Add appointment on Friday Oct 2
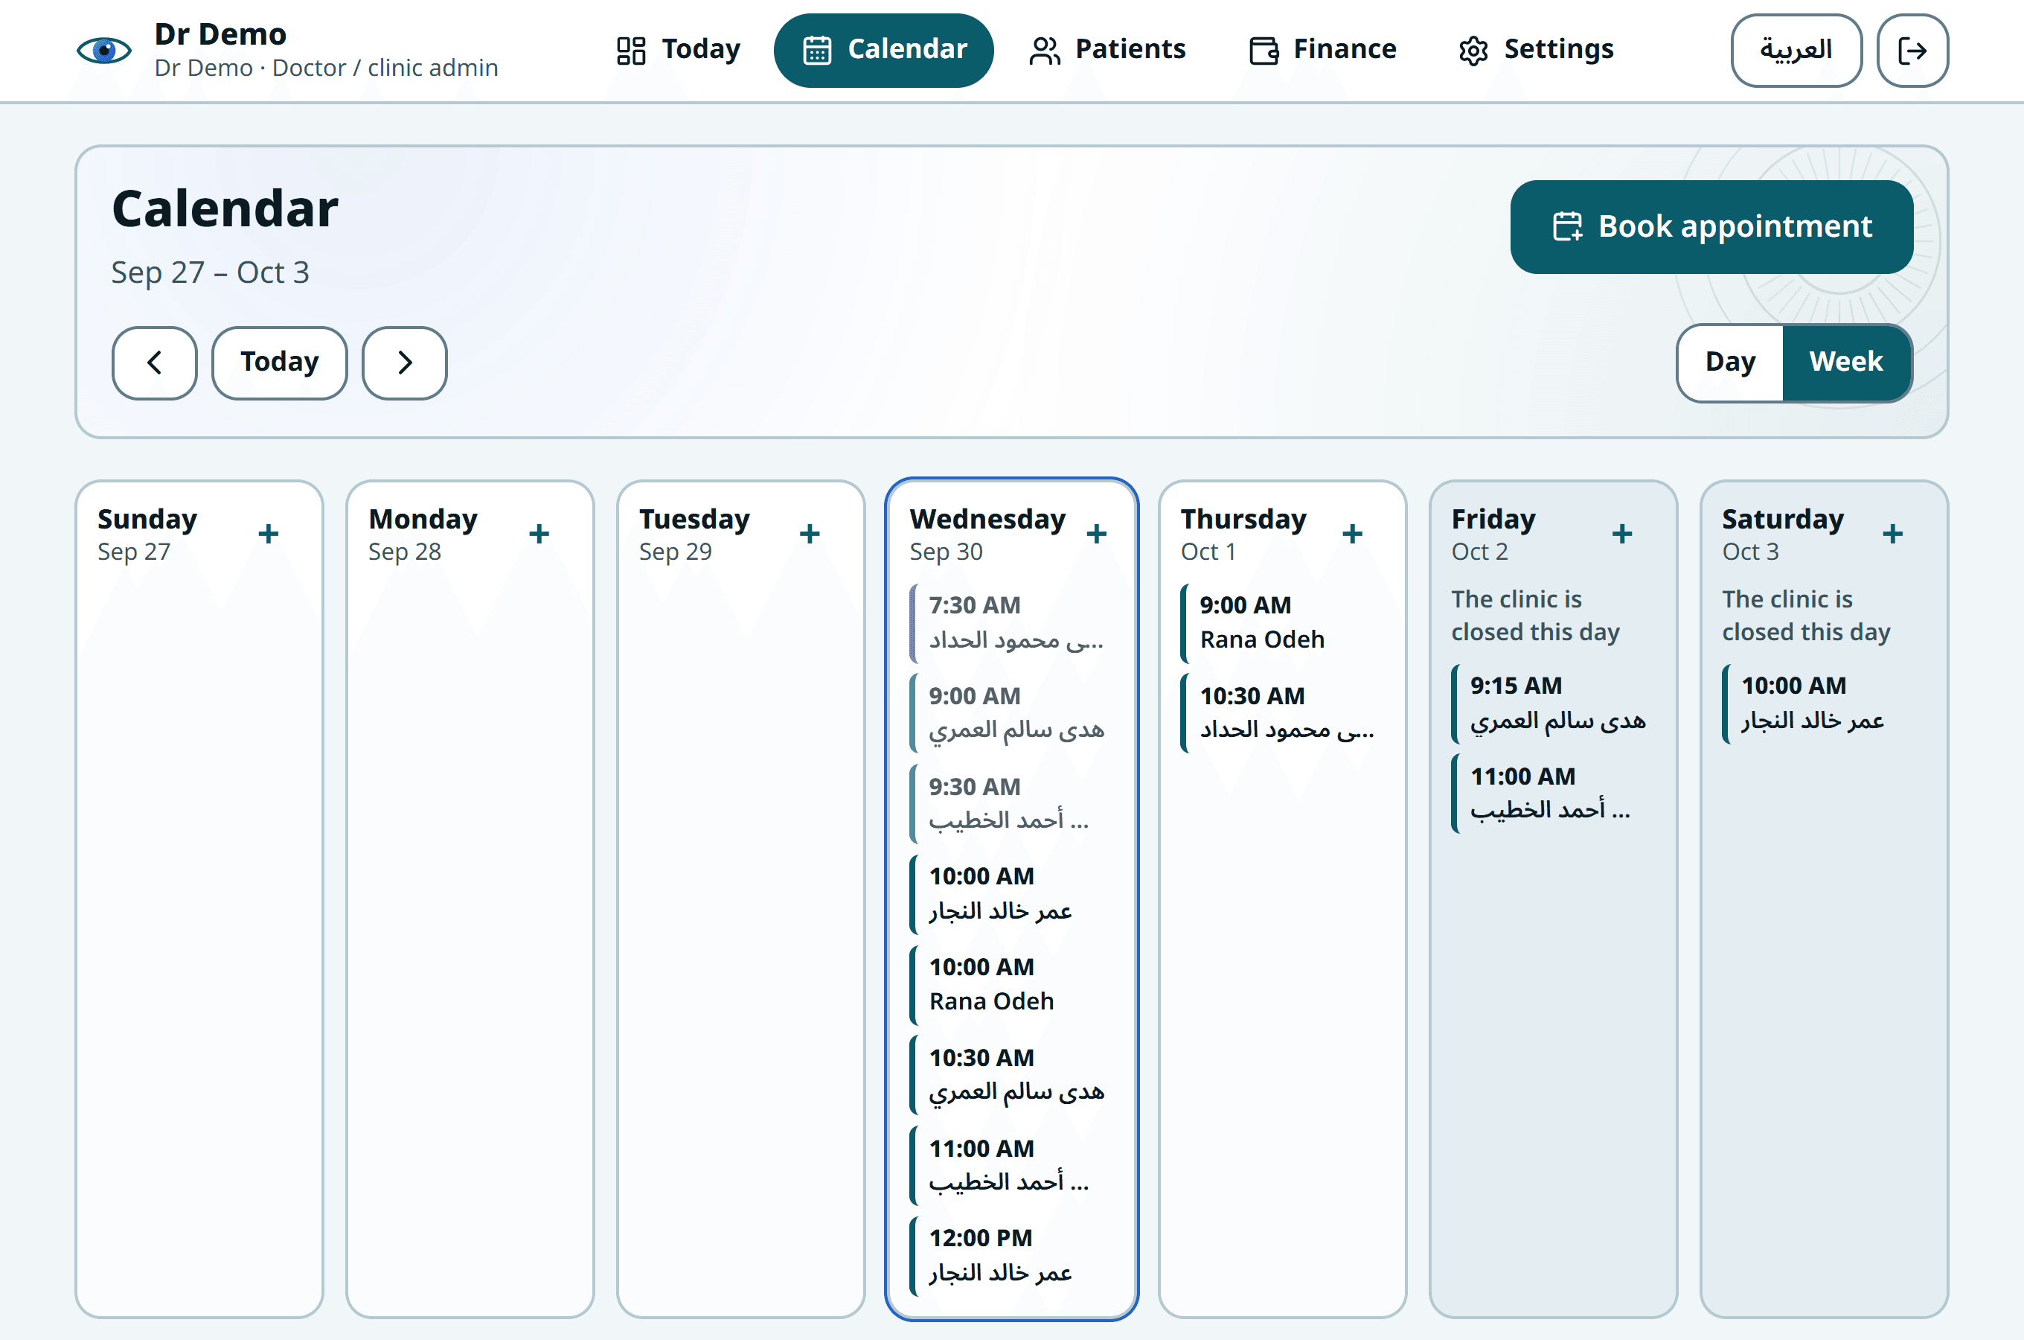Screen dimensions: 2024x1340 [1621, 534]
